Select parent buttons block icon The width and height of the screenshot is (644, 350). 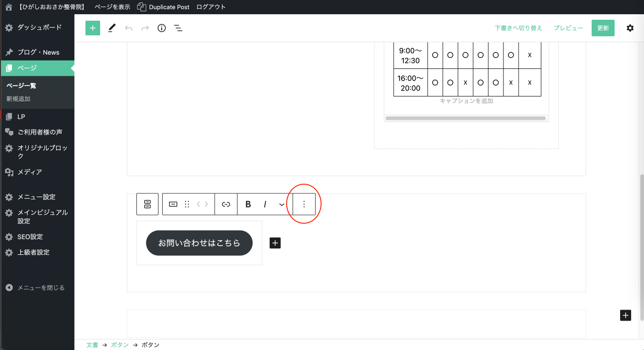(x=147, y=204)
